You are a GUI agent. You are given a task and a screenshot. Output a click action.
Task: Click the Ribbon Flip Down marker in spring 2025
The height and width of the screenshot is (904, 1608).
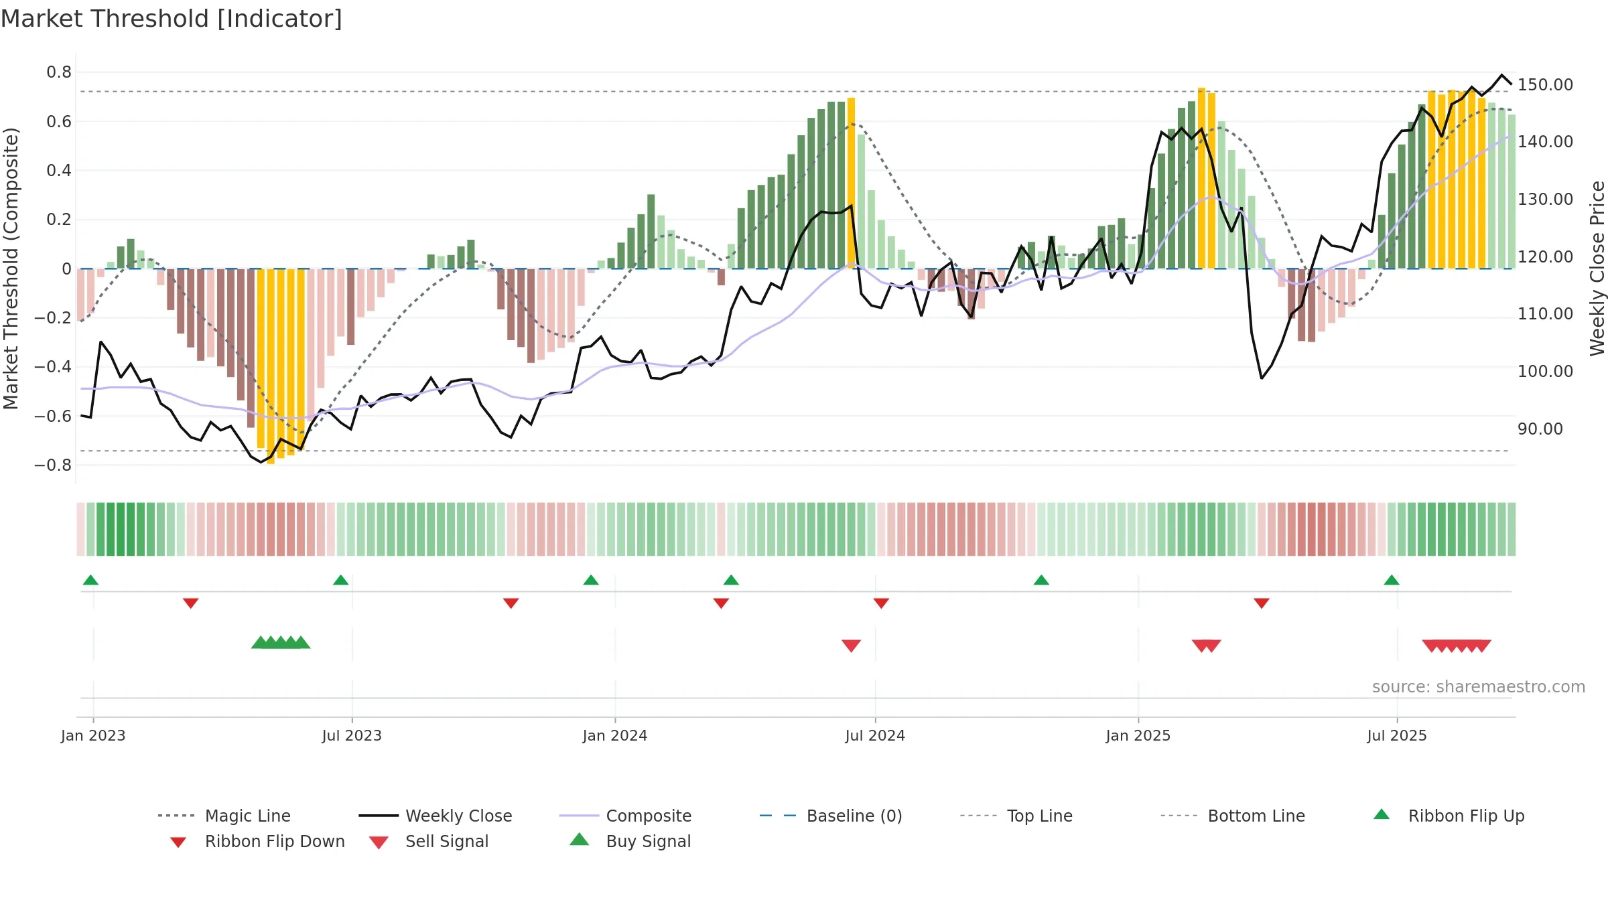point(1262,603)
